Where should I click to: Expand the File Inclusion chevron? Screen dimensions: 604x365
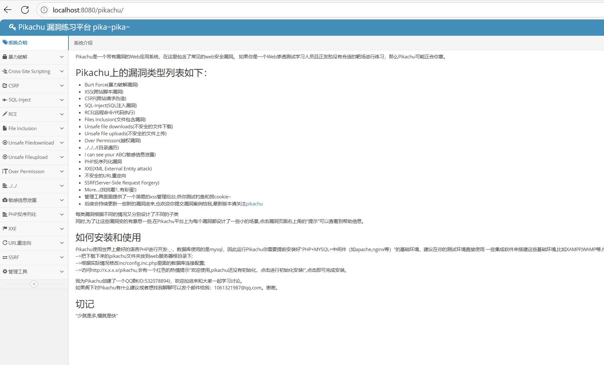62,128
